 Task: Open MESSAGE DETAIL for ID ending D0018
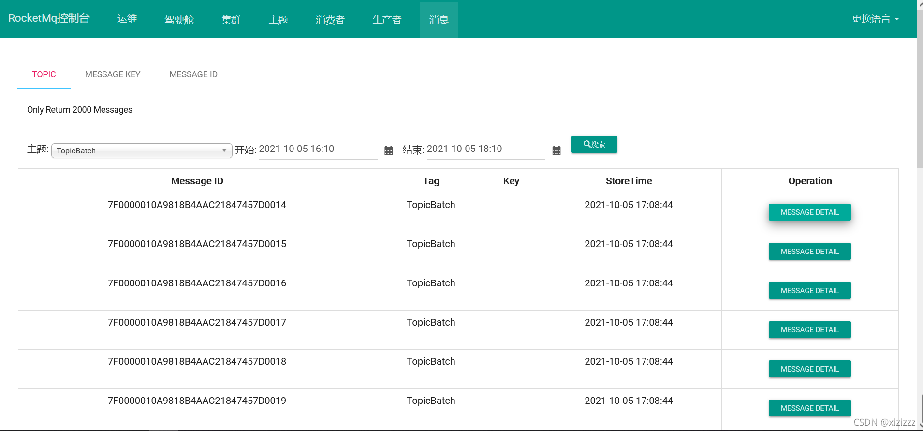810,369
